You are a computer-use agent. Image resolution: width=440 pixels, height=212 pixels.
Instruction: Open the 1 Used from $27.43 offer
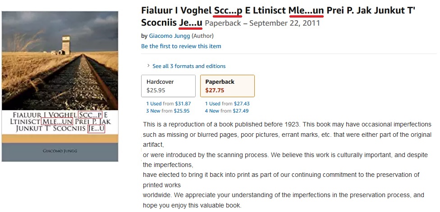pyautogui.click(x=227, y=104)
